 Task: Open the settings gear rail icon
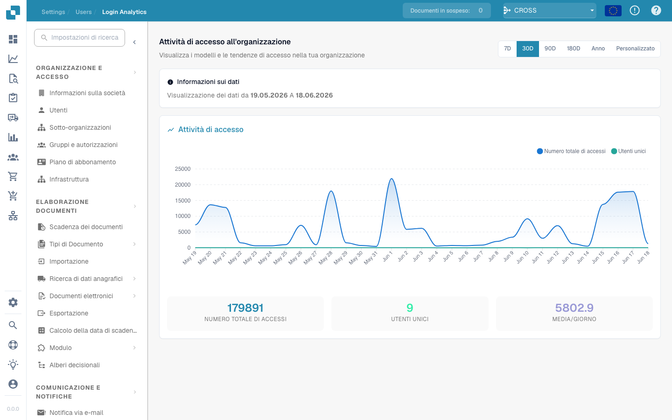(x=13, y=302)
